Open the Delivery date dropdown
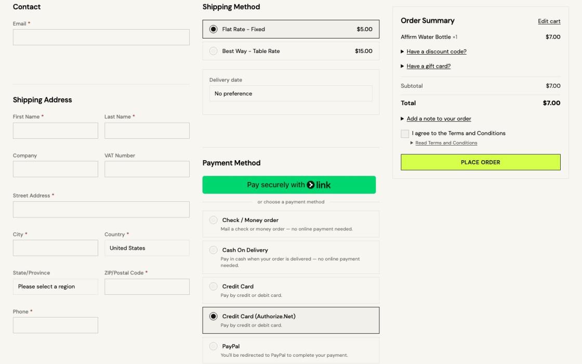This screenshot has height=364, width=582. 290,94
